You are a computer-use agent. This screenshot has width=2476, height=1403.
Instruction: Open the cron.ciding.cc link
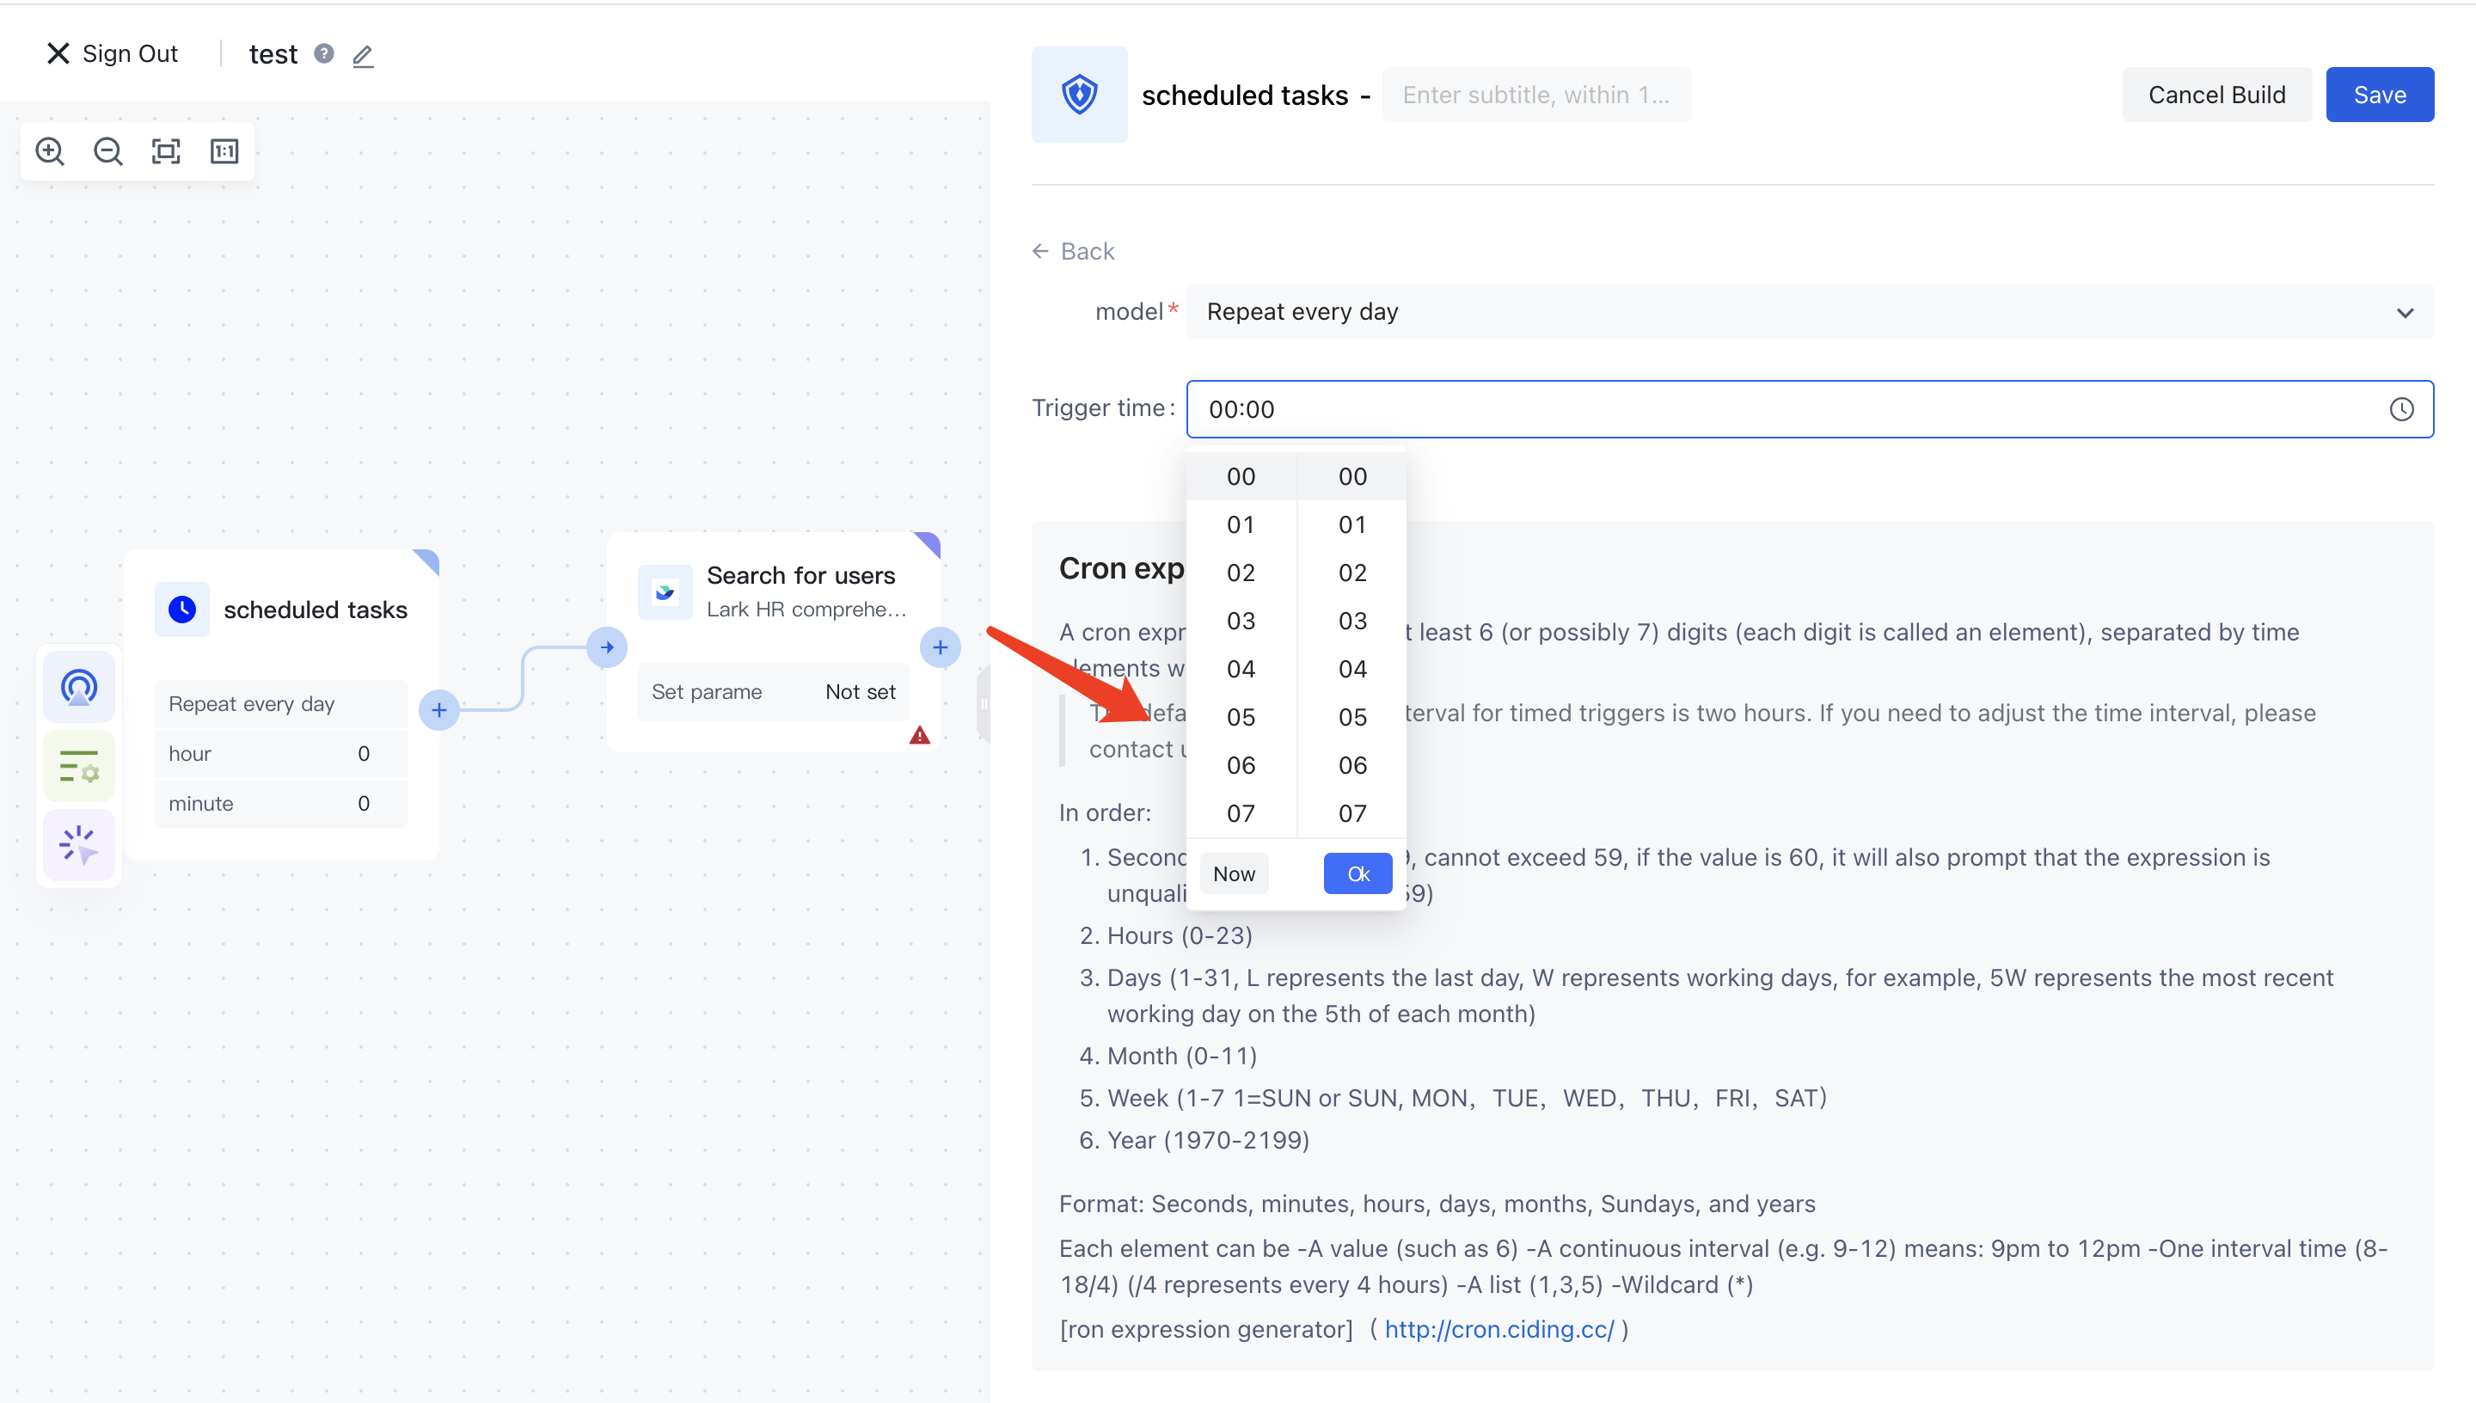click(1498, 1330)
